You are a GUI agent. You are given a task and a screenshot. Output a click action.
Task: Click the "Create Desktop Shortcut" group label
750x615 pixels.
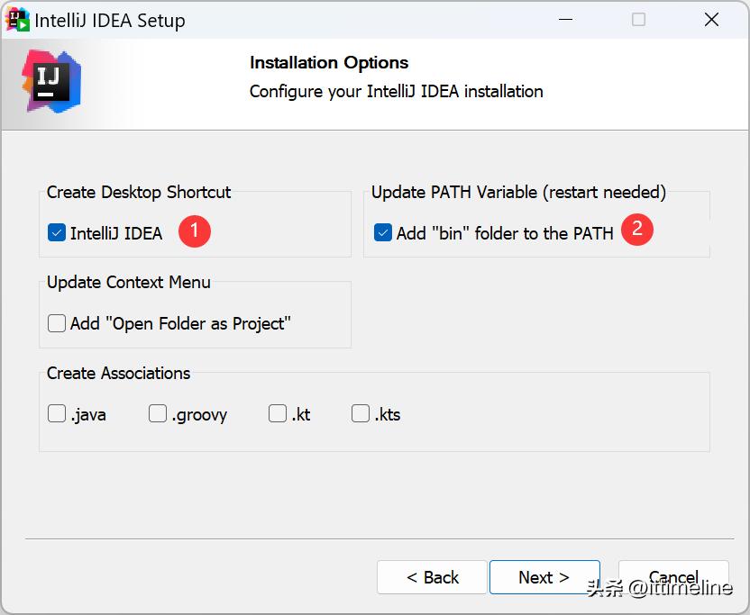pyautogui.click(x=139, y=192)
